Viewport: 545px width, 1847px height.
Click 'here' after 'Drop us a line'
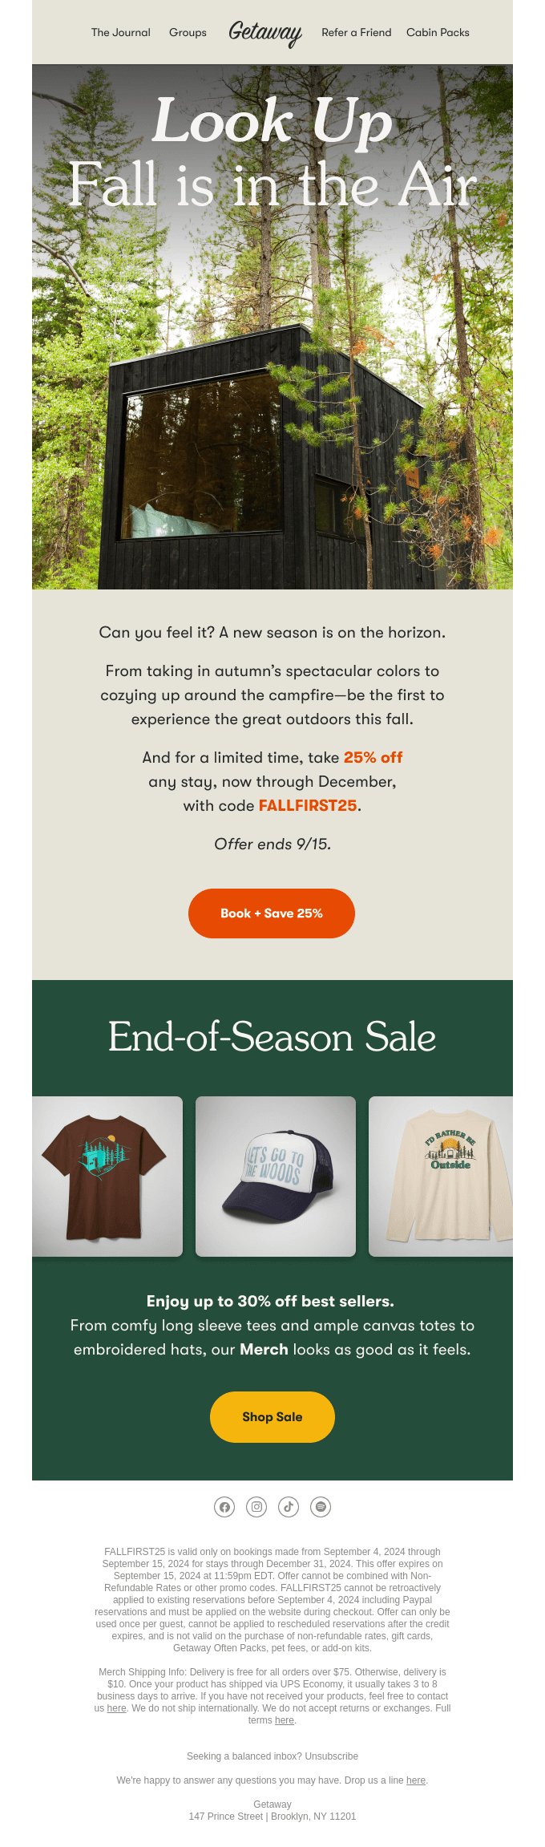pos(416,1780)
